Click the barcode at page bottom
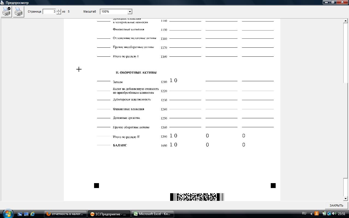 pos(197,197)
